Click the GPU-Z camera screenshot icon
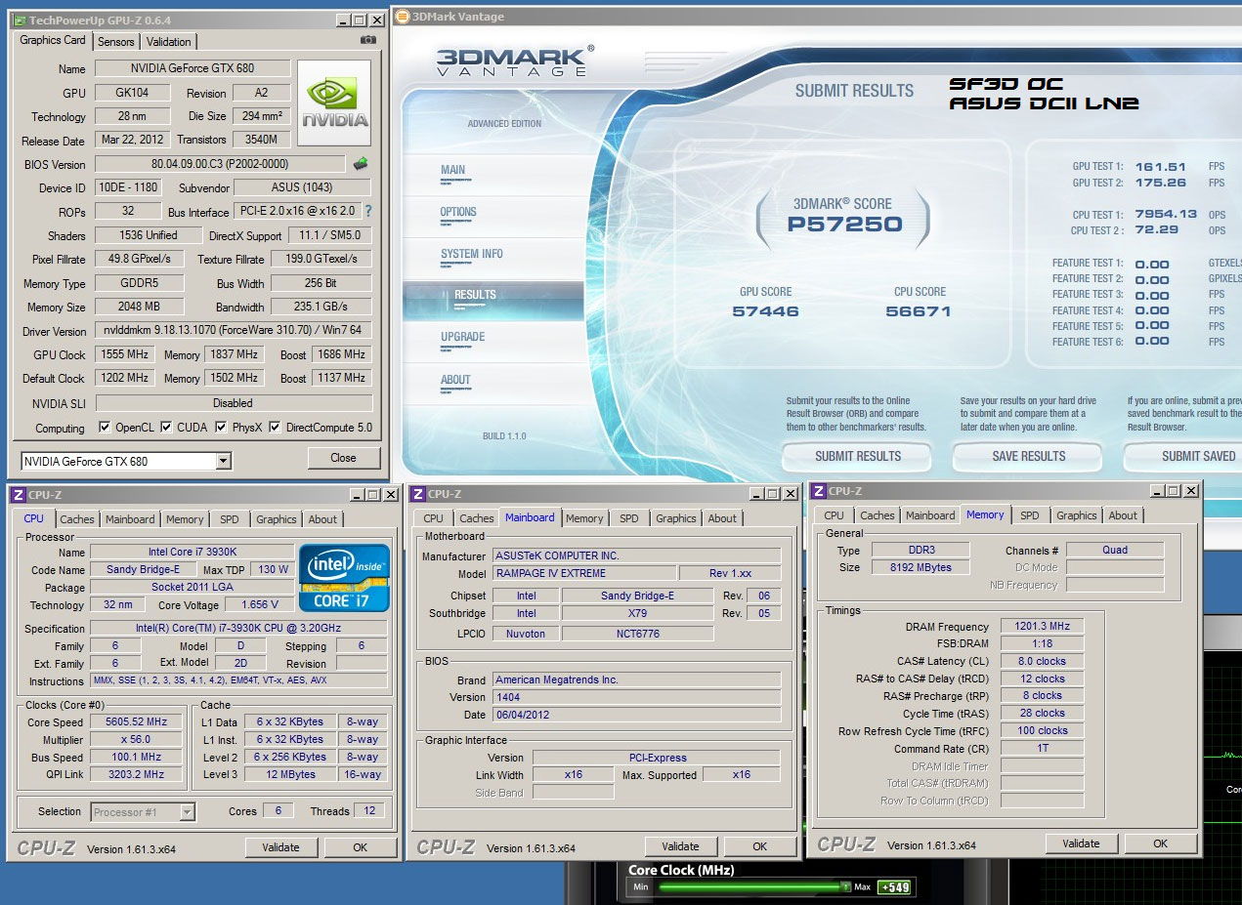 tap(368, 41)
